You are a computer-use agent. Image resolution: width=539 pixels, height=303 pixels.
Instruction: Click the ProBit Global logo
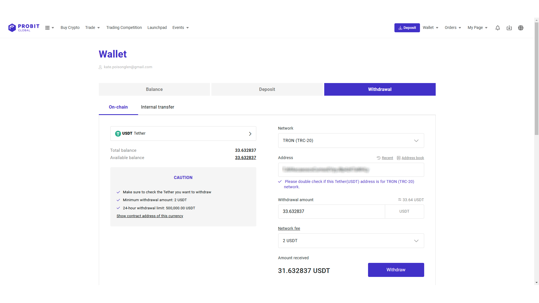[x=24, y=27]
